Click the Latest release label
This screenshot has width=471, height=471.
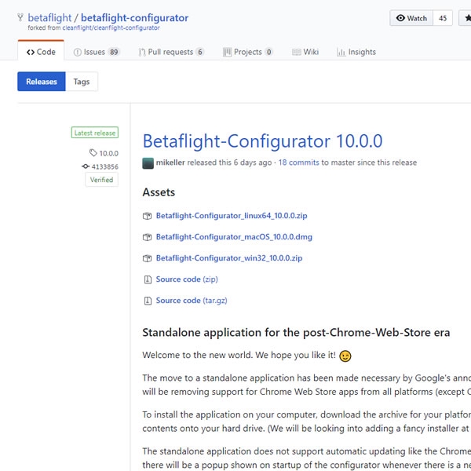pyautogui.click(x=95, y=133)
